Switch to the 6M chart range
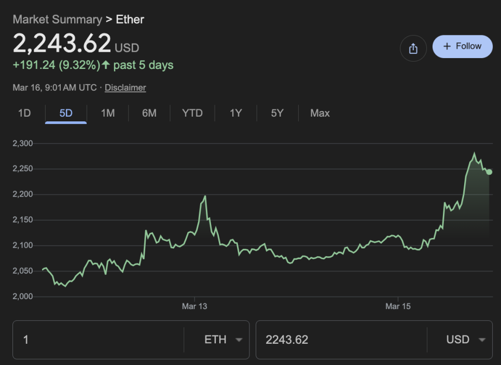Image resolution: width=501 pixels, height=365 pixels. pyautogui.click(x=149, y=113)
